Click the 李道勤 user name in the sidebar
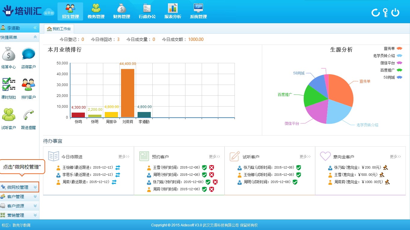Image resolution: width=410 pixels, height=230 pixels. 14,28
